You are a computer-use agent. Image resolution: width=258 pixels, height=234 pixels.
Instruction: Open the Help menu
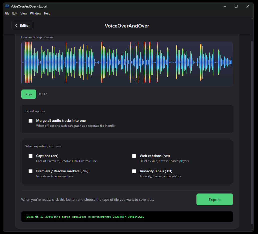click(47, 13)
